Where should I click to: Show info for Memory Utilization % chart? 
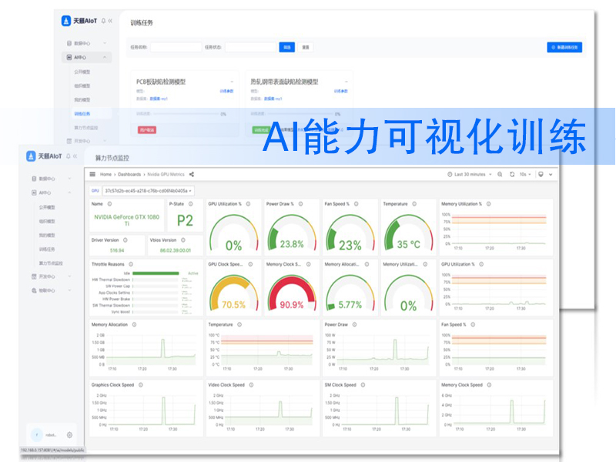pos(489,204)
